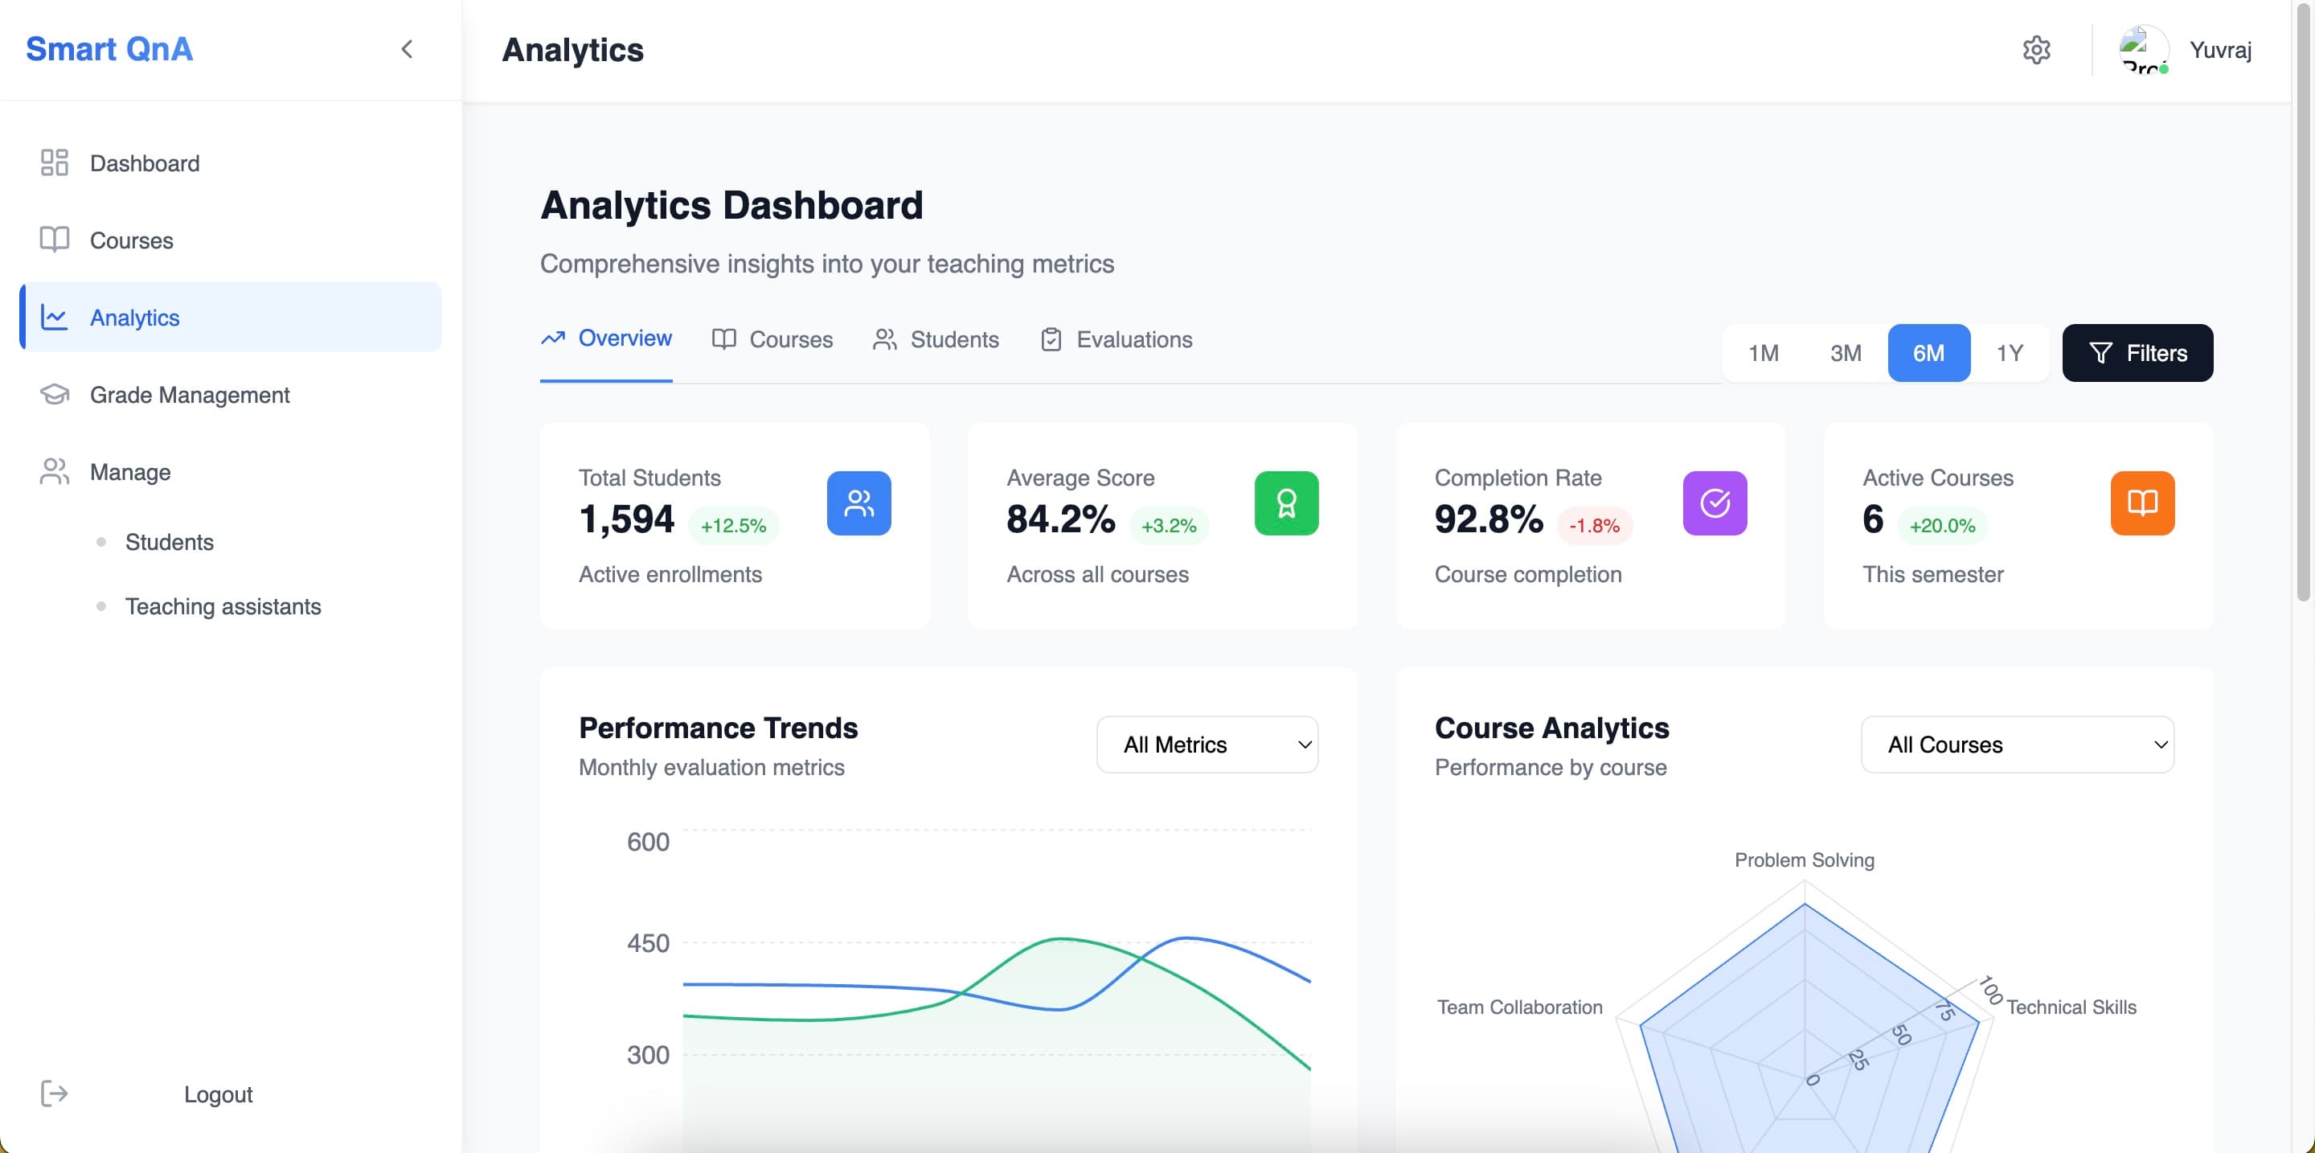
Task: Click the 84.2% average score value
Action: (1060, 519)
